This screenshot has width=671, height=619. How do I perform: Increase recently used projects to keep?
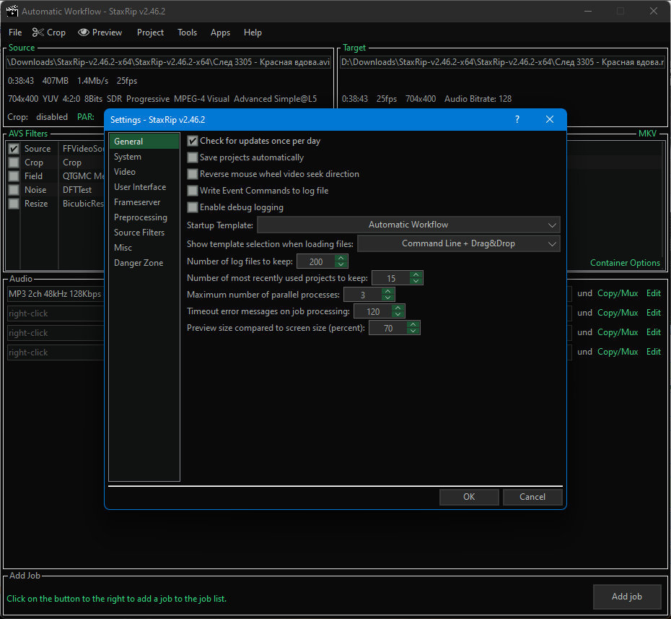(416, 274)
